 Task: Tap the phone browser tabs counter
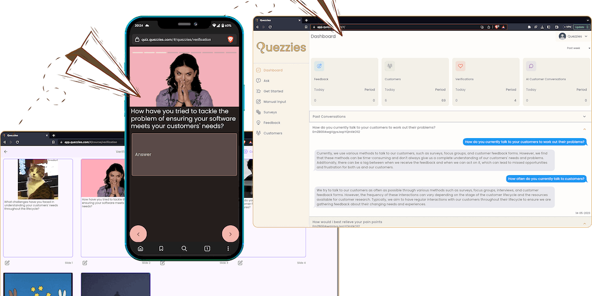(x=207, y=249)
